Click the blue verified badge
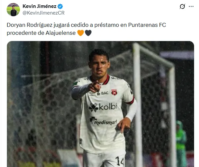Image resolution: width=199 pixels, height=167 pixels. tap(60, 6)
